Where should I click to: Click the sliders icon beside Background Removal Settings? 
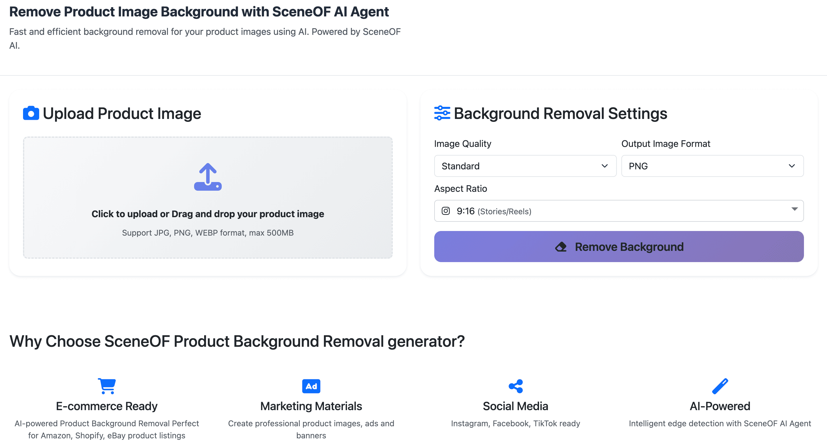click(442, 113)
